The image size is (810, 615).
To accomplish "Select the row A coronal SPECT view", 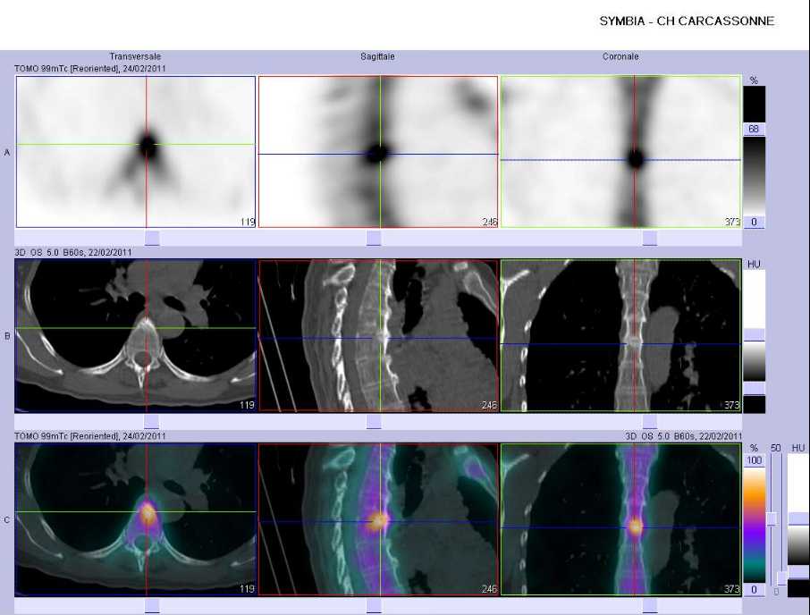I will (620, 152).
